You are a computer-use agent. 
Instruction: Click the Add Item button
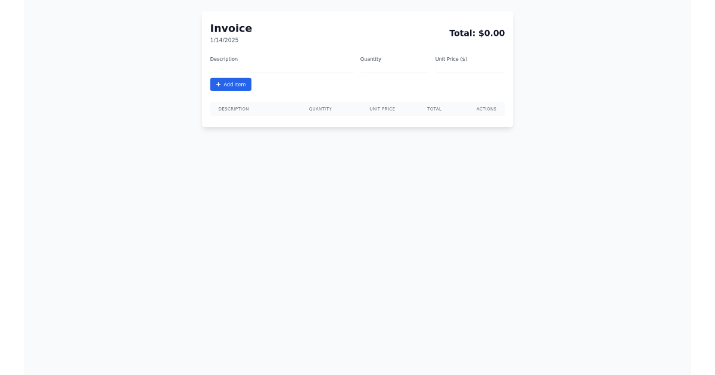coord(231,85)
